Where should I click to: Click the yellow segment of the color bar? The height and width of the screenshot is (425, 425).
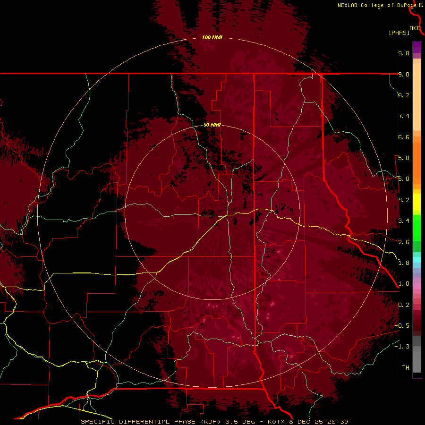[x=417, y=202]
